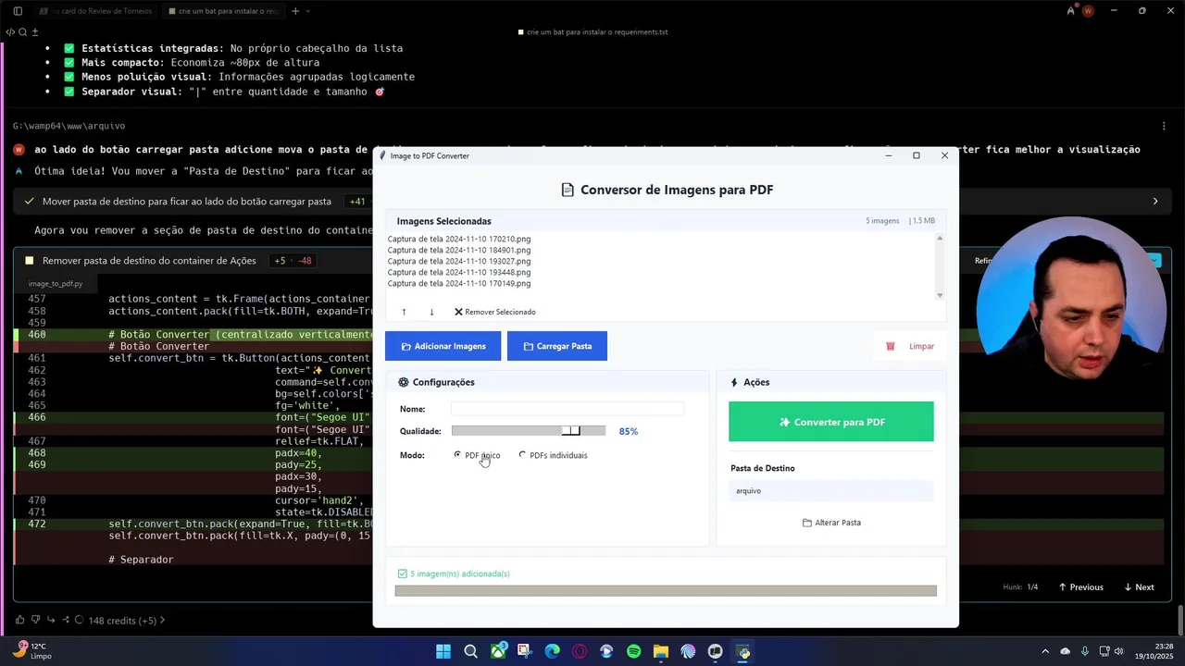Click the move-up arrow in Imagens Selecionadas

pos(404,312)
